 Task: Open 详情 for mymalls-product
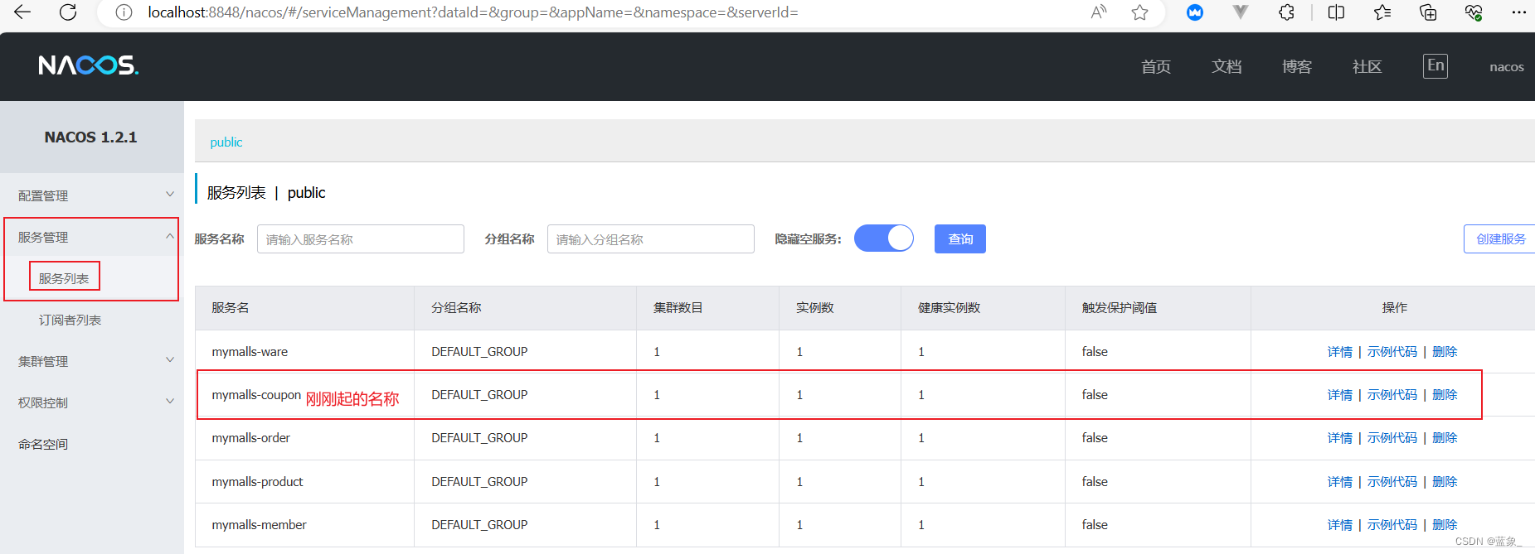tap(1340, 482)
